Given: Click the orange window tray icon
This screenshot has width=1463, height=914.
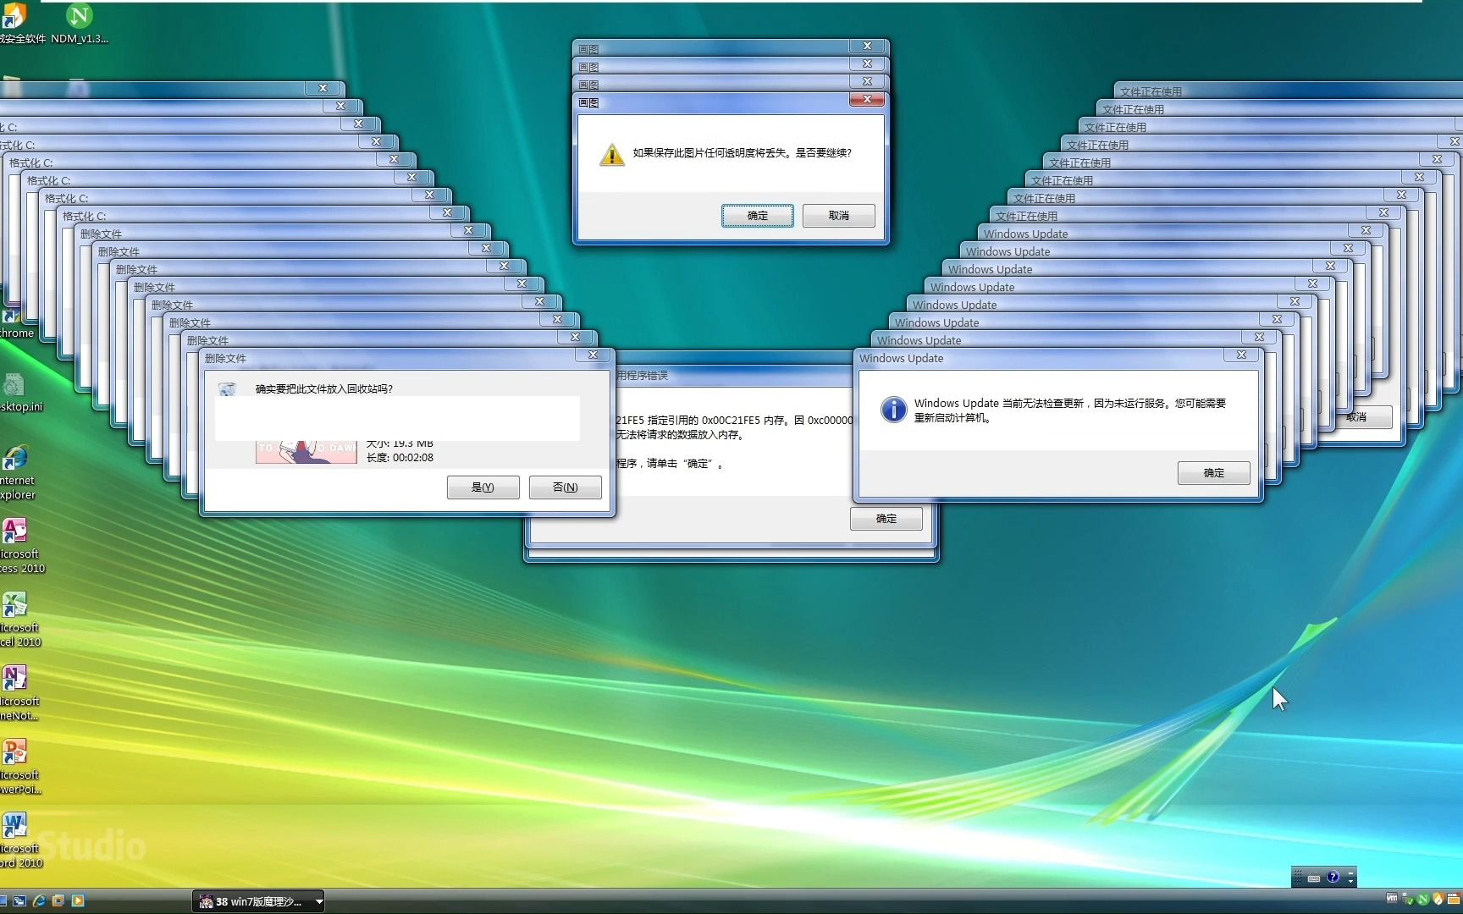Looking at the screenshot, I should click(x=1454, y=899).
